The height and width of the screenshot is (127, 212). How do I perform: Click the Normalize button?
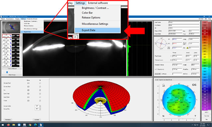point(8,120)
